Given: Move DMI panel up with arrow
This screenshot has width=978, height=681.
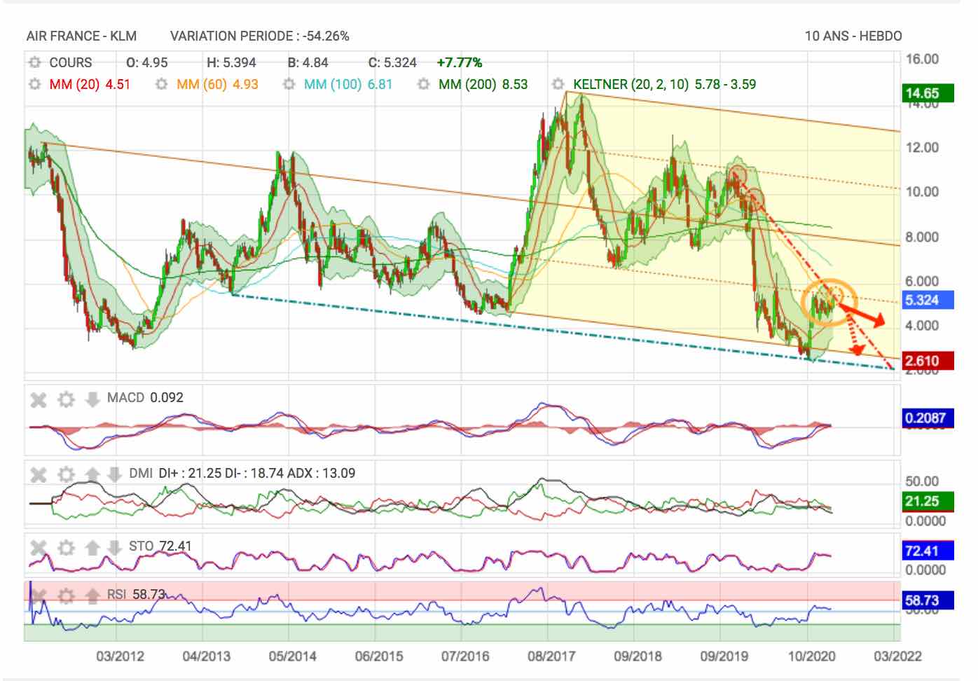Looking at the screenshot, I should [92, 475].
